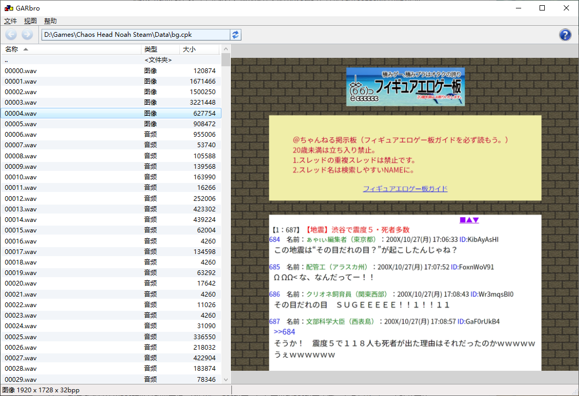579x396 pixels.
Task: Open the 帮助 menu
Action: [x=50, y=21]
